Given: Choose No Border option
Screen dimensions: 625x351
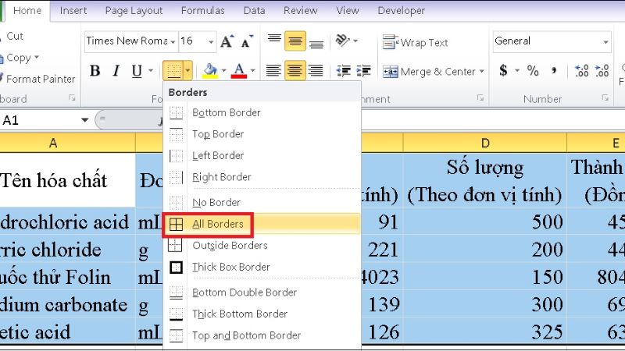Looking at the screenshot, I should 262,203.
